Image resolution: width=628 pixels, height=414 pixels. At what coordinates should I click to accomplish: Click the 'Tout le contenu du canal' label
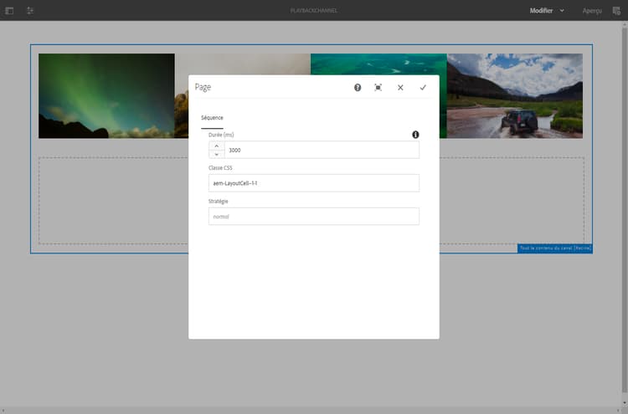554,248
